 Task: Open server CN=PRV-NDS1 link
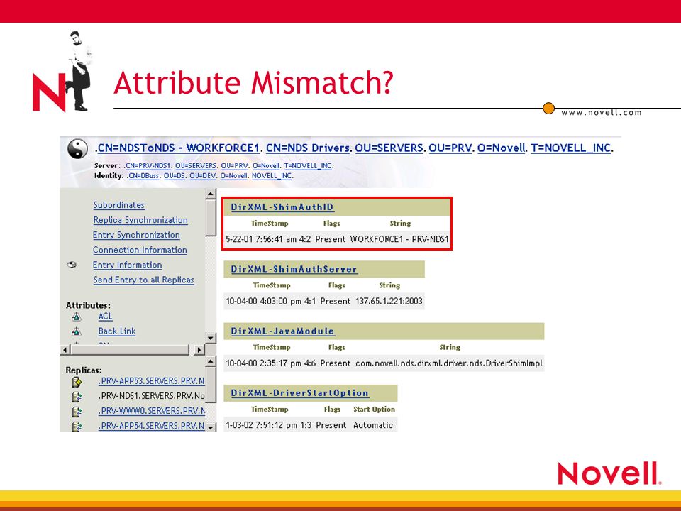coord(148,166)
